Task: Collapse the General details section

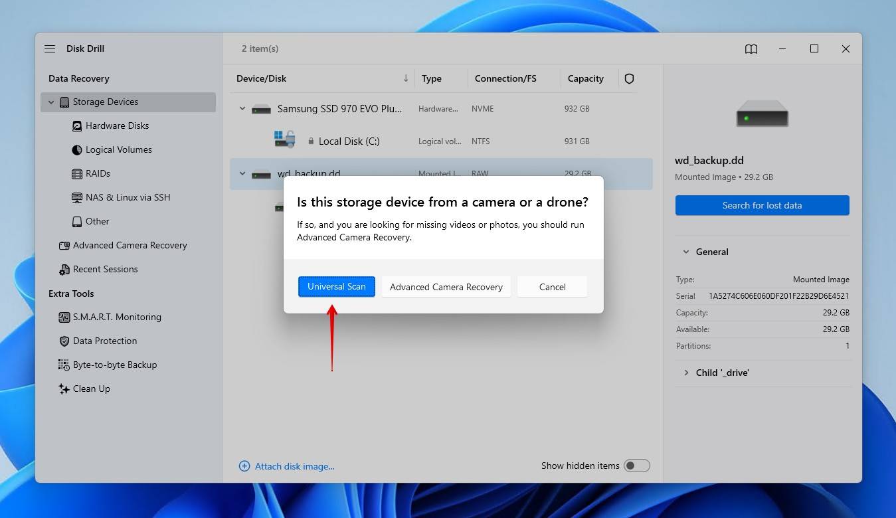Action: click(686, 252)
